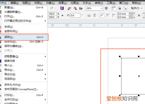This screenshot has width=145, height=104.
Task: Expand 合并打印(G) submenu
Action: (23, 100)
